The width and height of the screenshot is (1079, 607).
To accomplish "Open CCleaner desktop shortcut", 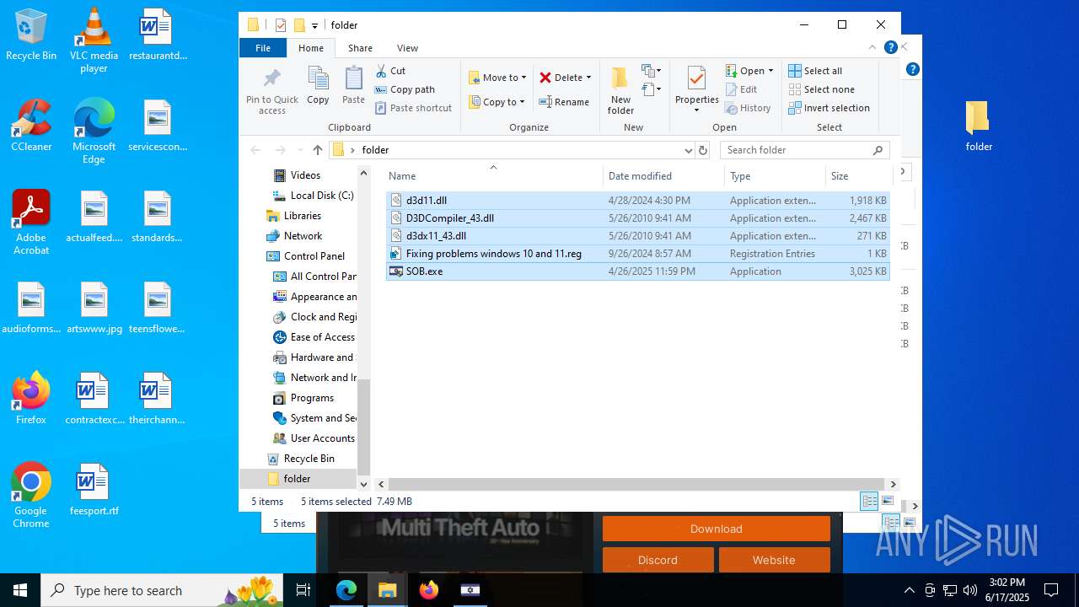I will 31,125.
